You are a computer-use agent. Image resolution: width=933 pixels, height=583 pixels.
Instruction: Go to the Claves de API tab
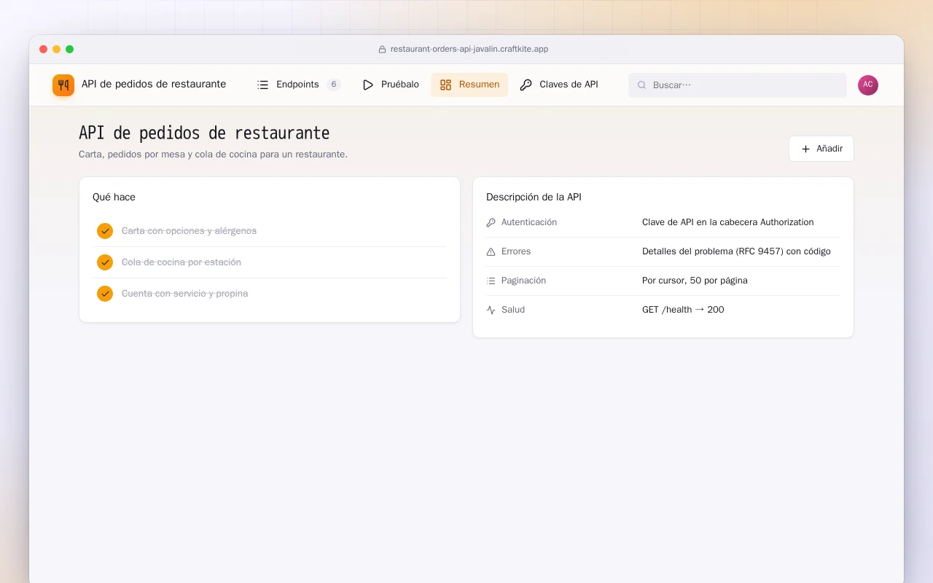[x=559, y=85]
